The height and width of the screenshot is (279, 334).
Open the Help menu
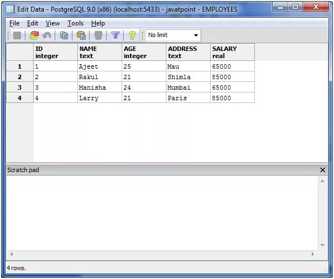click(x=98, y=23)
